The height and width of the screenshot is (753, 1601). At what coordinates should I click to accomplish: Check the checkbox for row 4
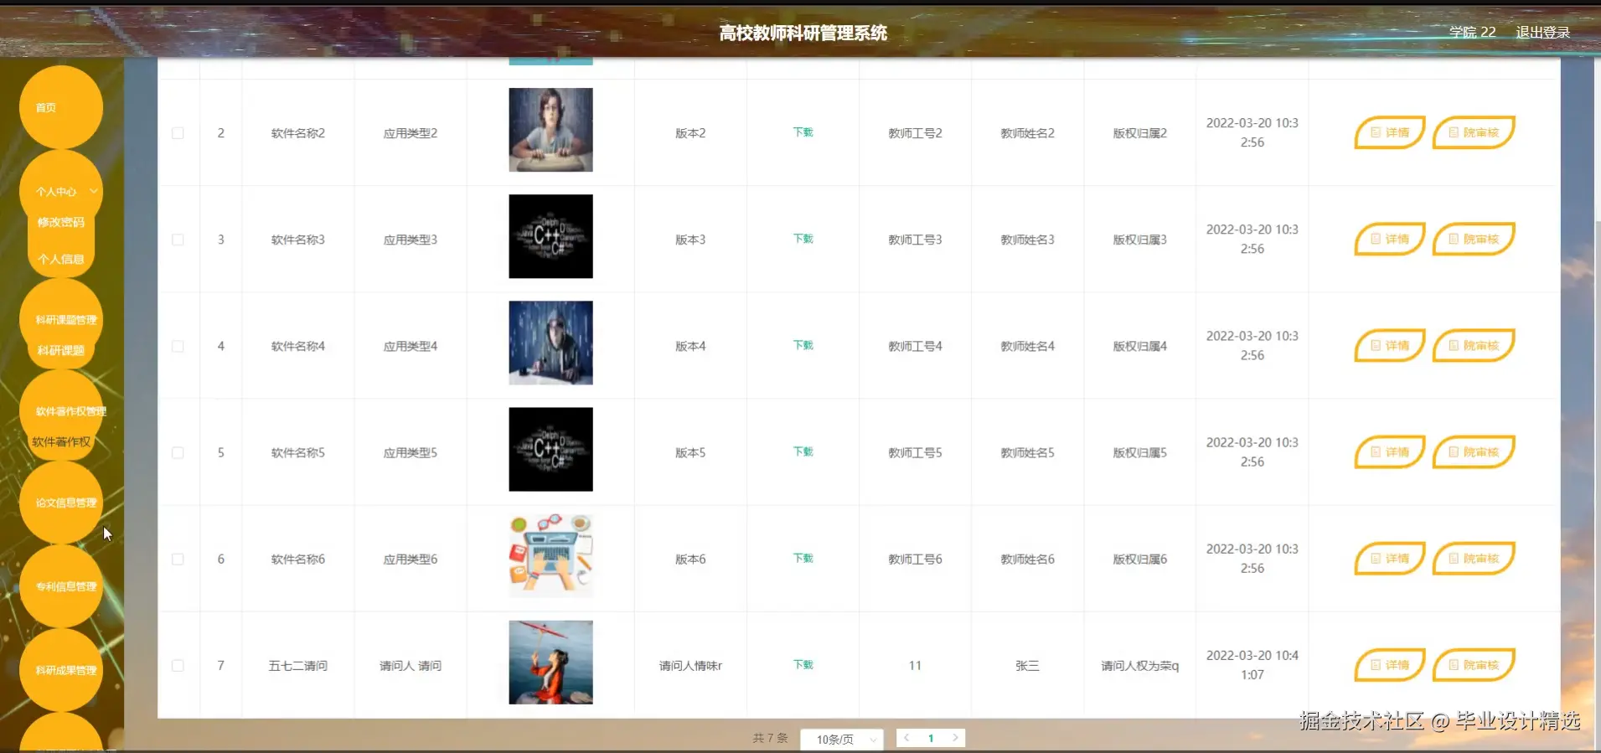pos(178,346)
